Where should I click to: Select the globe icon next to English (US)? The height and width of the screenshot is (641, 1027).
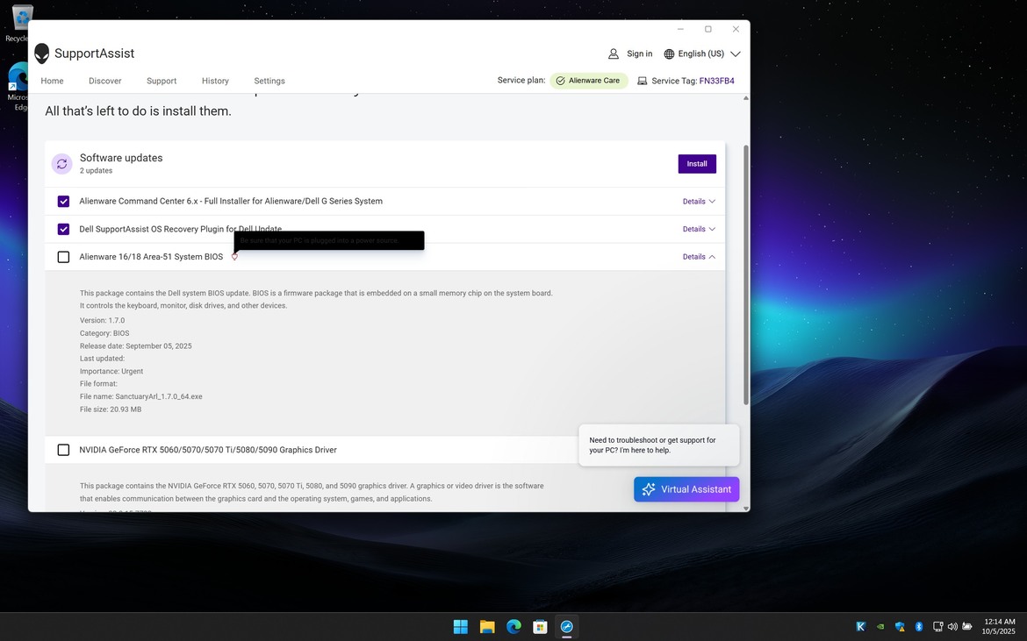[x=668, y=53]
